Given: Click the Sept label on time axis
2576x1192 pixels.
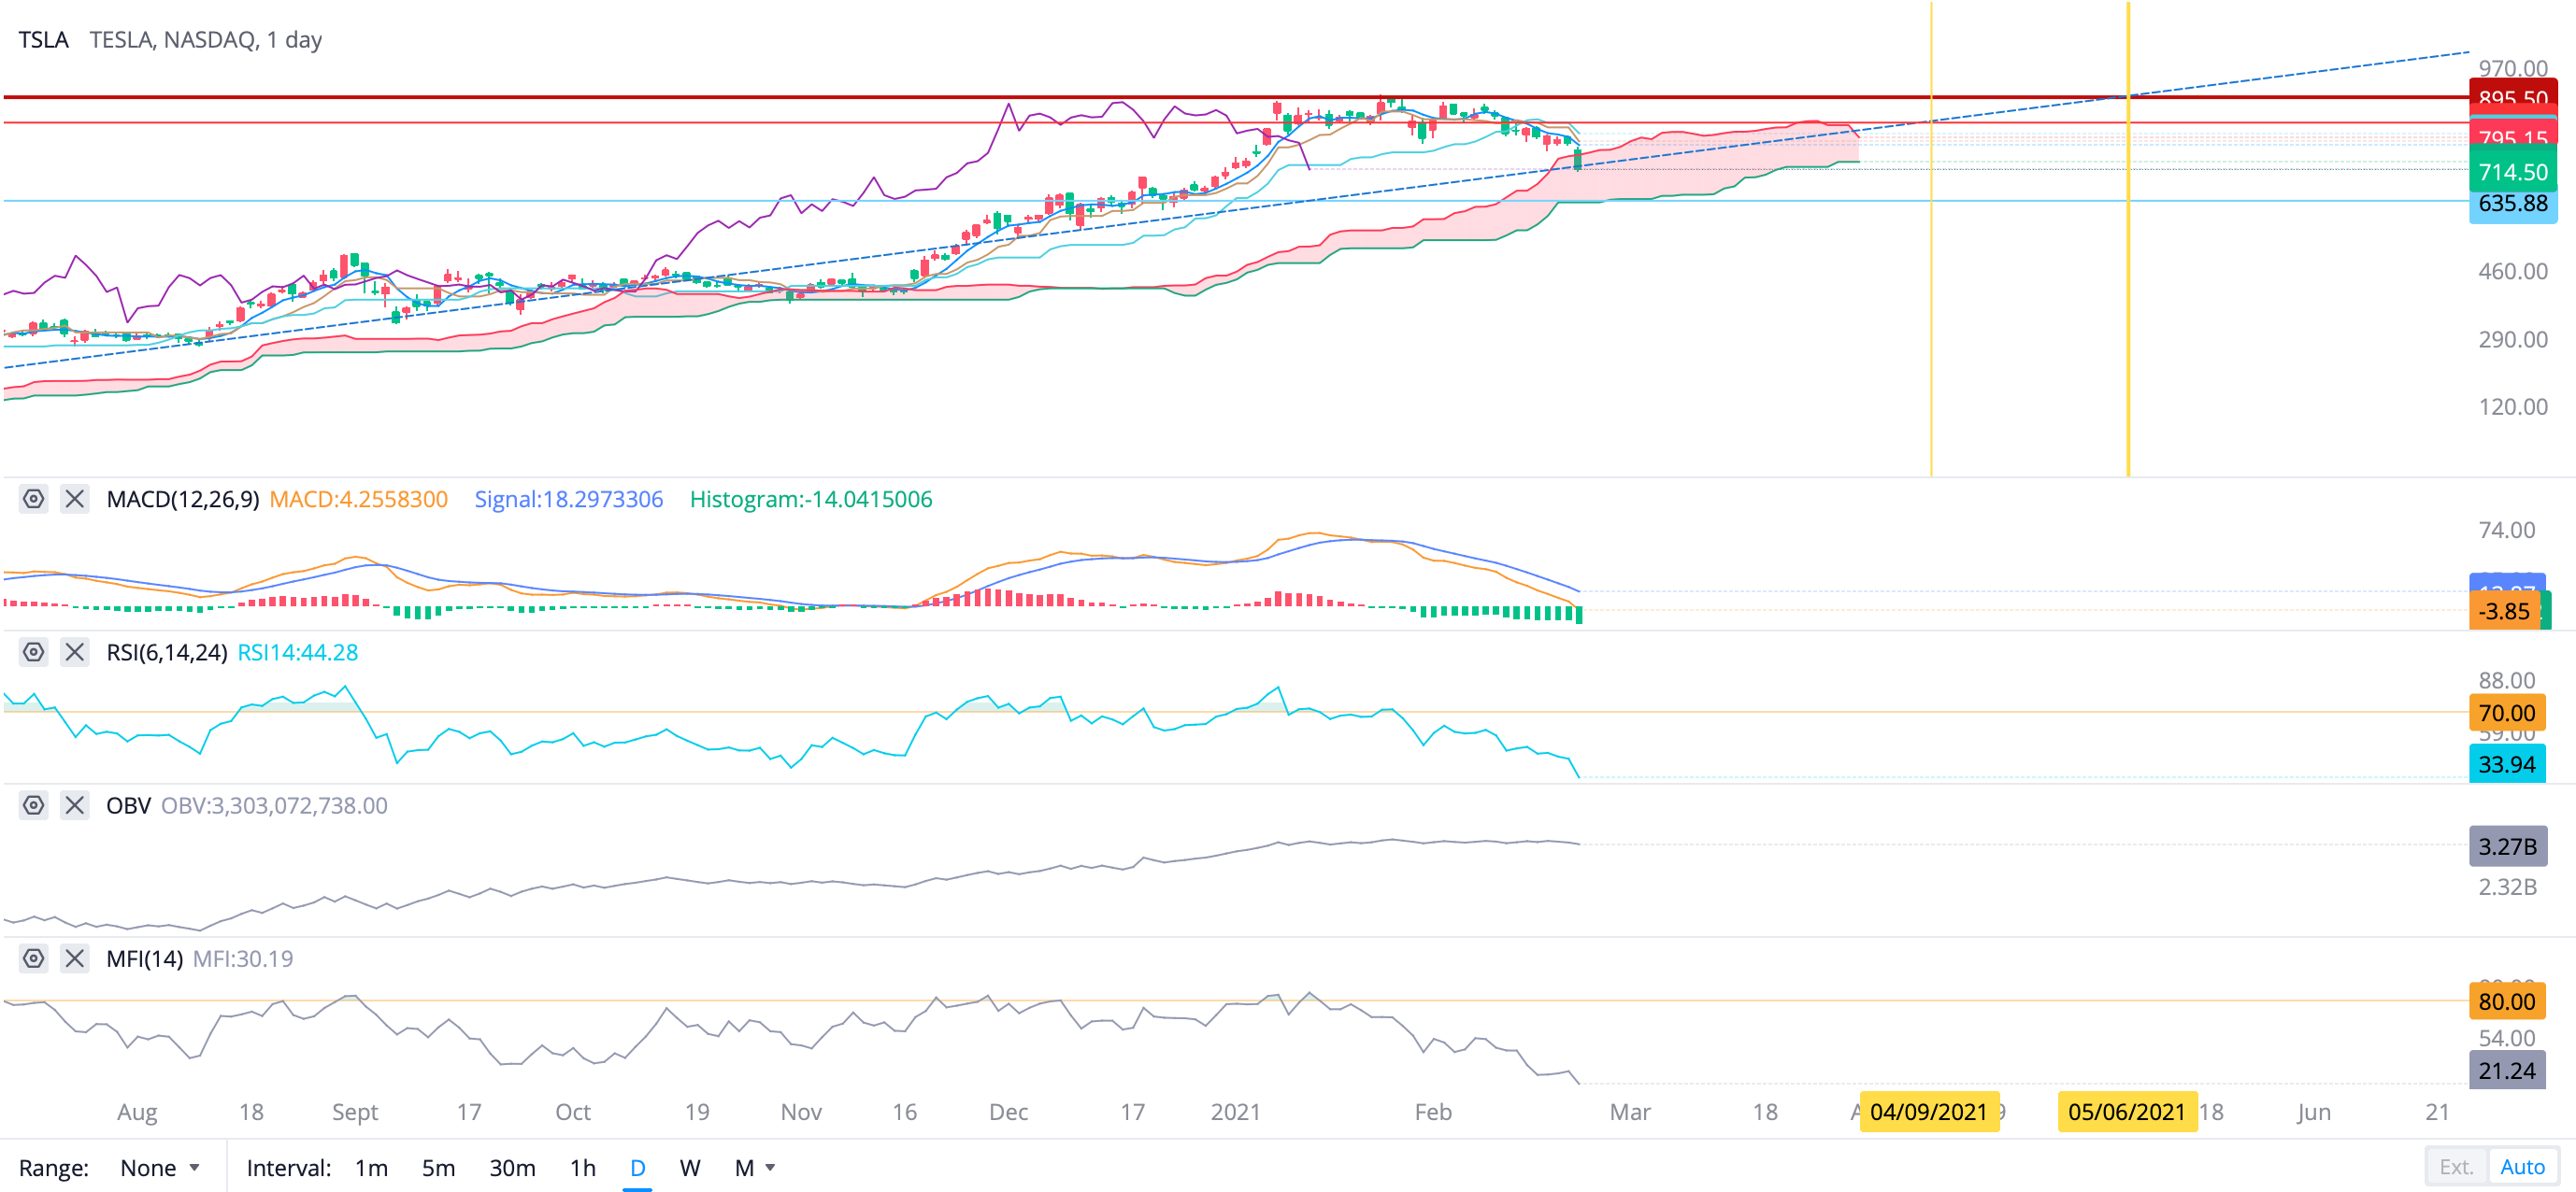Looking at the screenshot, I should (x=354, y=1112).
